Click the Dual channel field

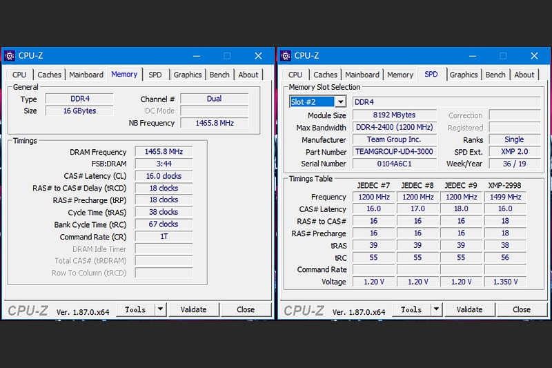coord(215,99)
